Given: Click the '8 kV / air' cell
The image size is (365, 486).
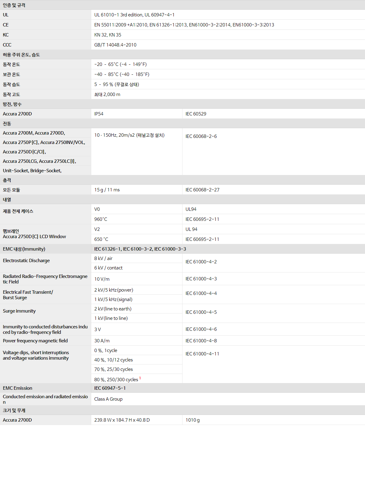Looking at the screenshot, I should click(x=137, y=258).
